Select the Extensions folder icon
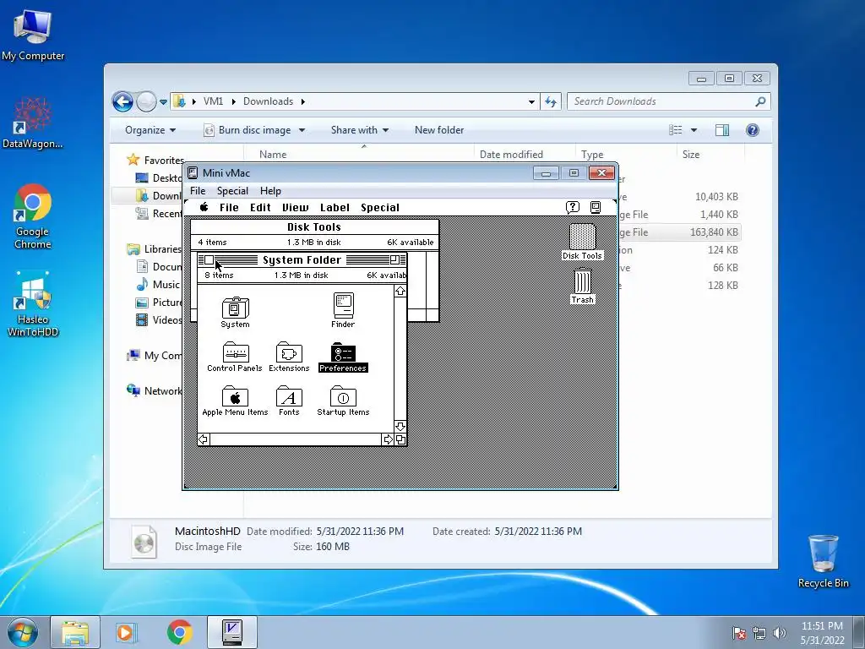 (x=289, y=352)
